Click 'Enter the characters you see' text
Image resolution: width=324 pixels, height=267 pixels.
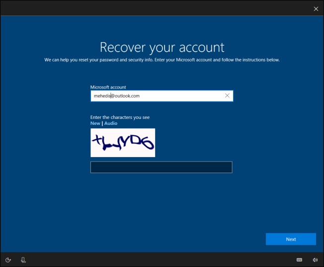pyautogui.click(x=120, y=117)
